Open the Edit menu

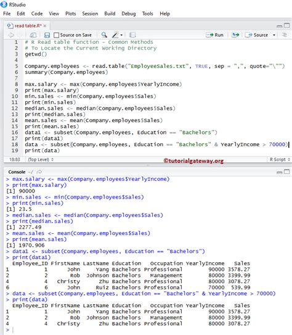[x=21, y=14]
